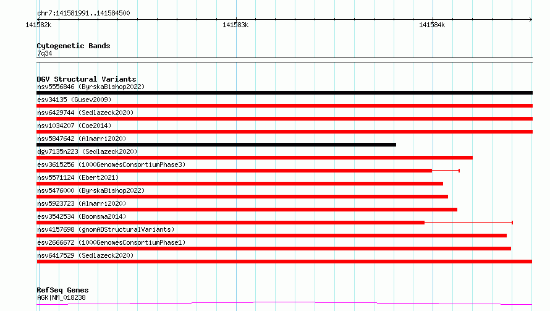Screen dimensions: 550x311
Task: Click the left arrowhead of the ruler
Action: pos(38,19)
